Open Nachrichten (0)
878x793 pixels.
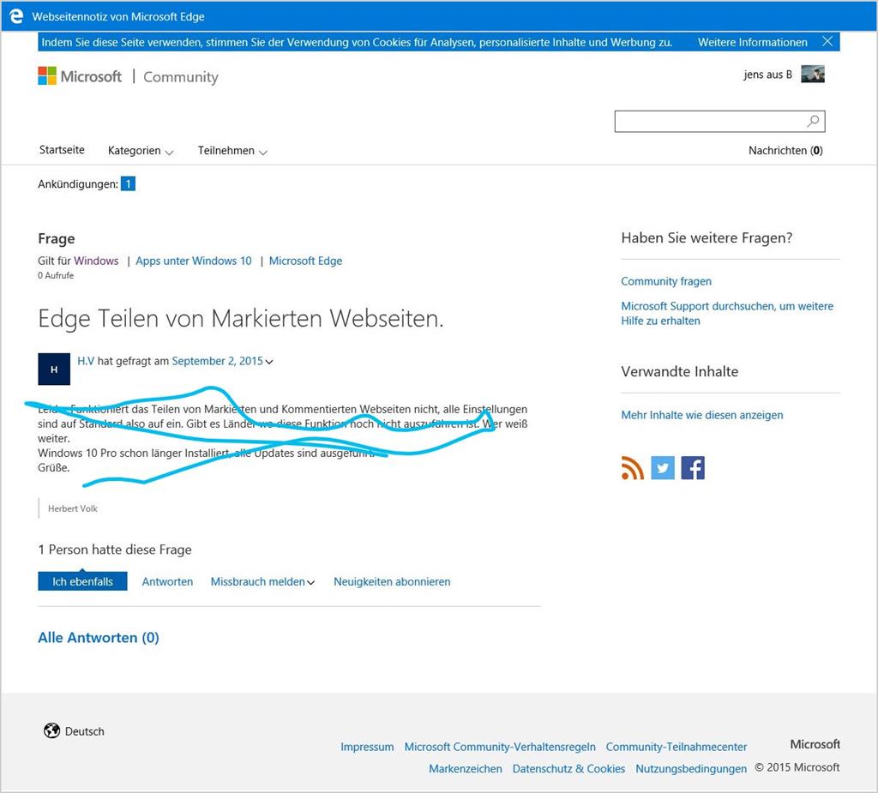tap(785, 150)
